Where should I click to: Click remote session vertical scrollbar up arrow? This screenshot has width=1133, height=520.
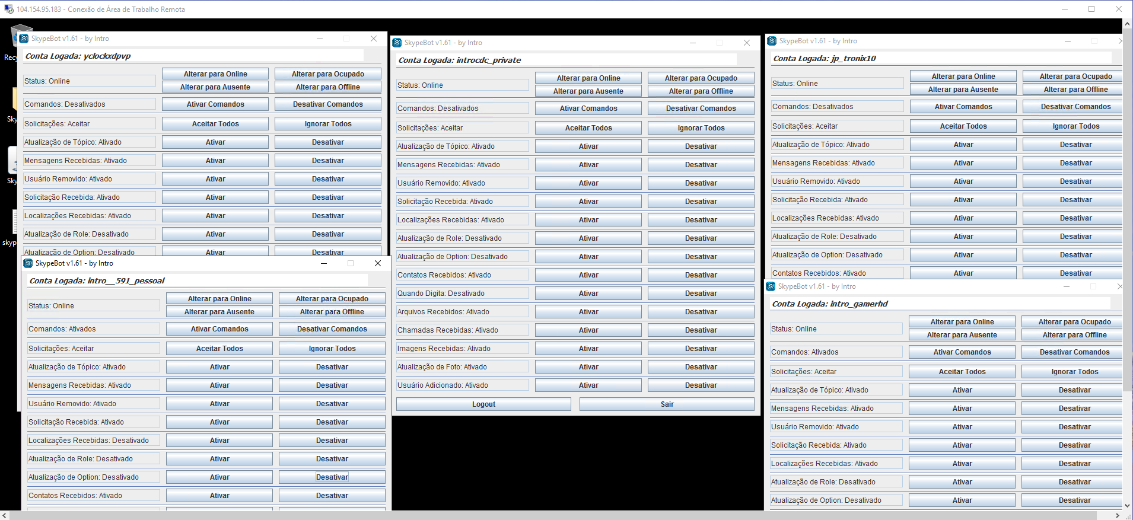pos(1128,24)
